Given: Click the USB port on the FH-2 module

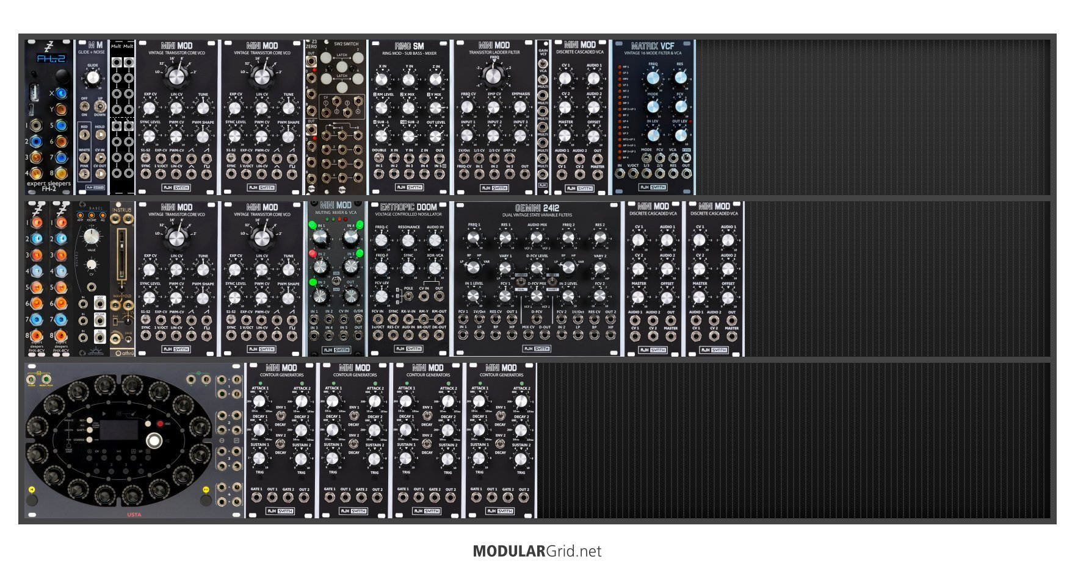Looking at the screenshot, I should [34, 92].
